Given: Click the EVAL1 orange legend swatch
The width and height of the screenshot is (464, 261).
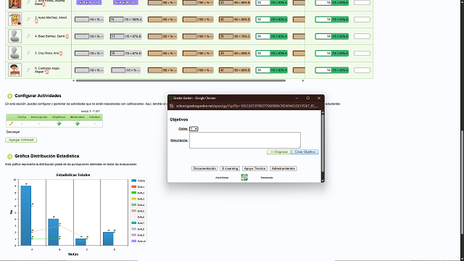Looking at the screenshot, I should pyautogui.click(x=133, y=187).
